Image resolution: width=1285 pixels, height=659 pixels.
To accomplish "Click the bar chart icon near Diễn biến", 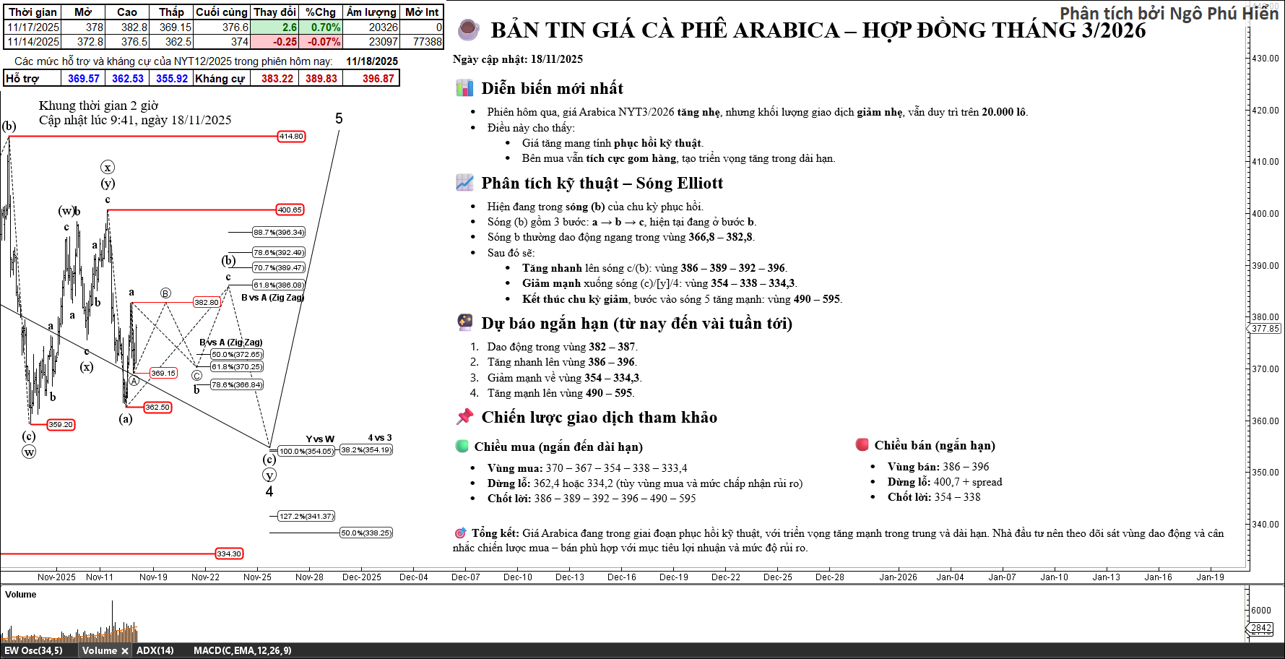I will pos(464,88).
